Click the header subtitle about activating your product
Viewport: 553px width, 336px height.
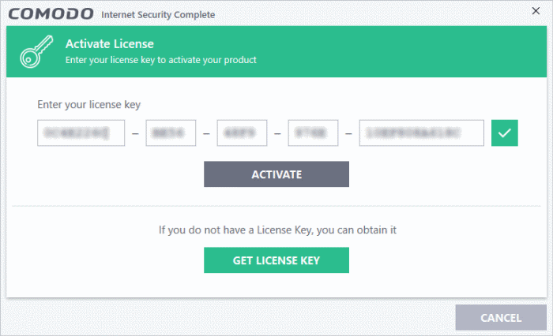click(161, 59)
